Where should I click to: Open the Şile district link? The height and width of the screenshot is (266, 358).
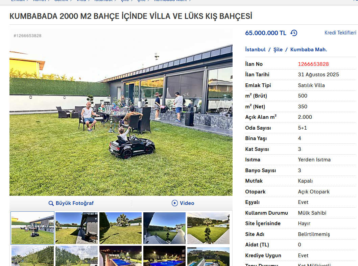[x=278, y=50]
